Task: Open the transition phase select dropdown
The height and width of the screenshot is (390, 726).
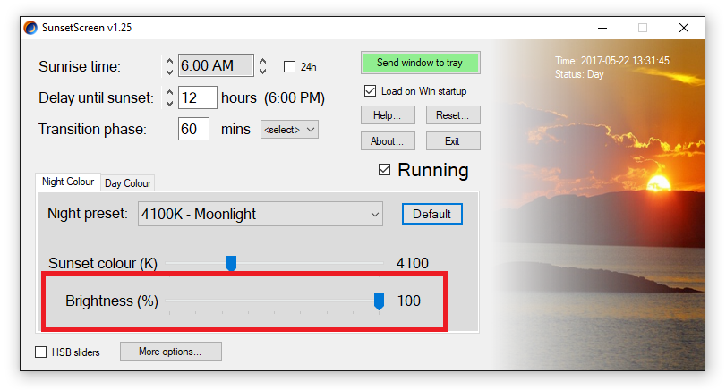Action: coord(289,130)
